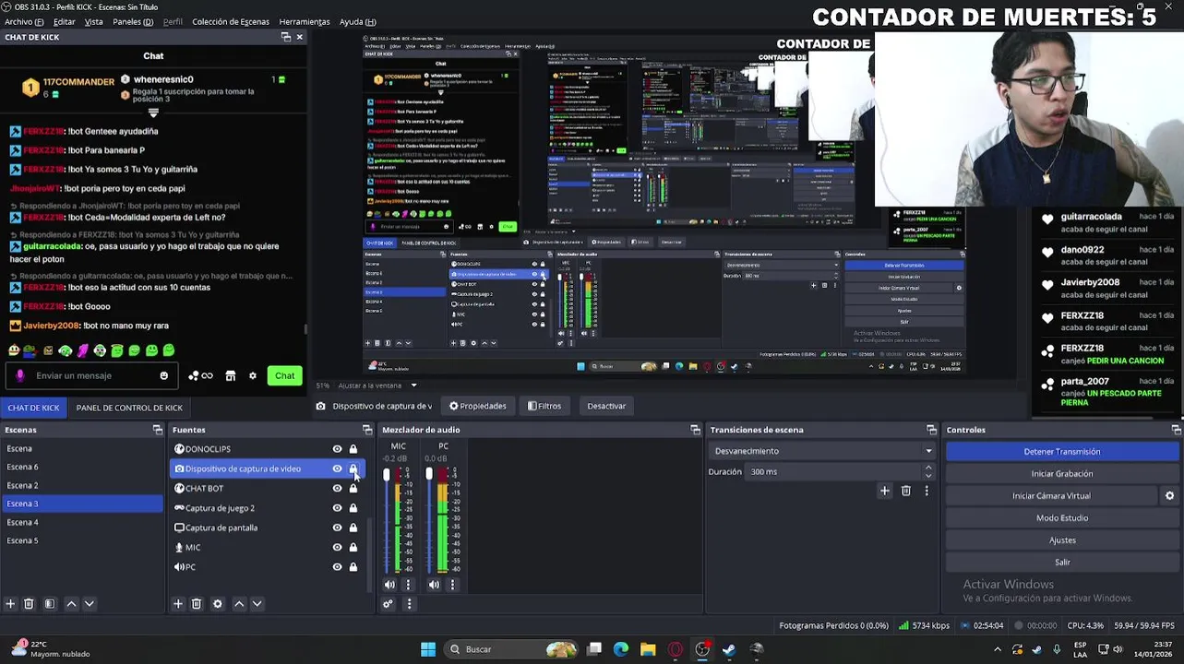1184x664 pixels.
Task: Click Iniciar Grabación
Action: pos(1062,474)
